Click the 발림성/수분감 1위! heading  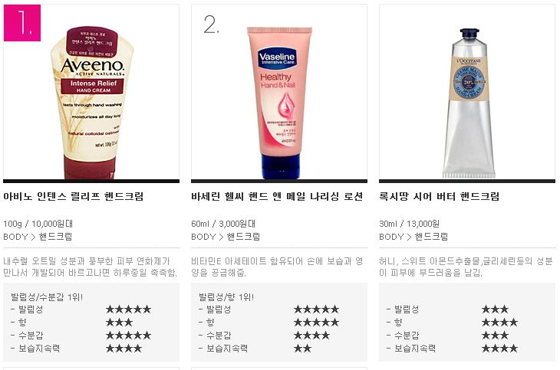pyautogui.click(x=47, y=297)
